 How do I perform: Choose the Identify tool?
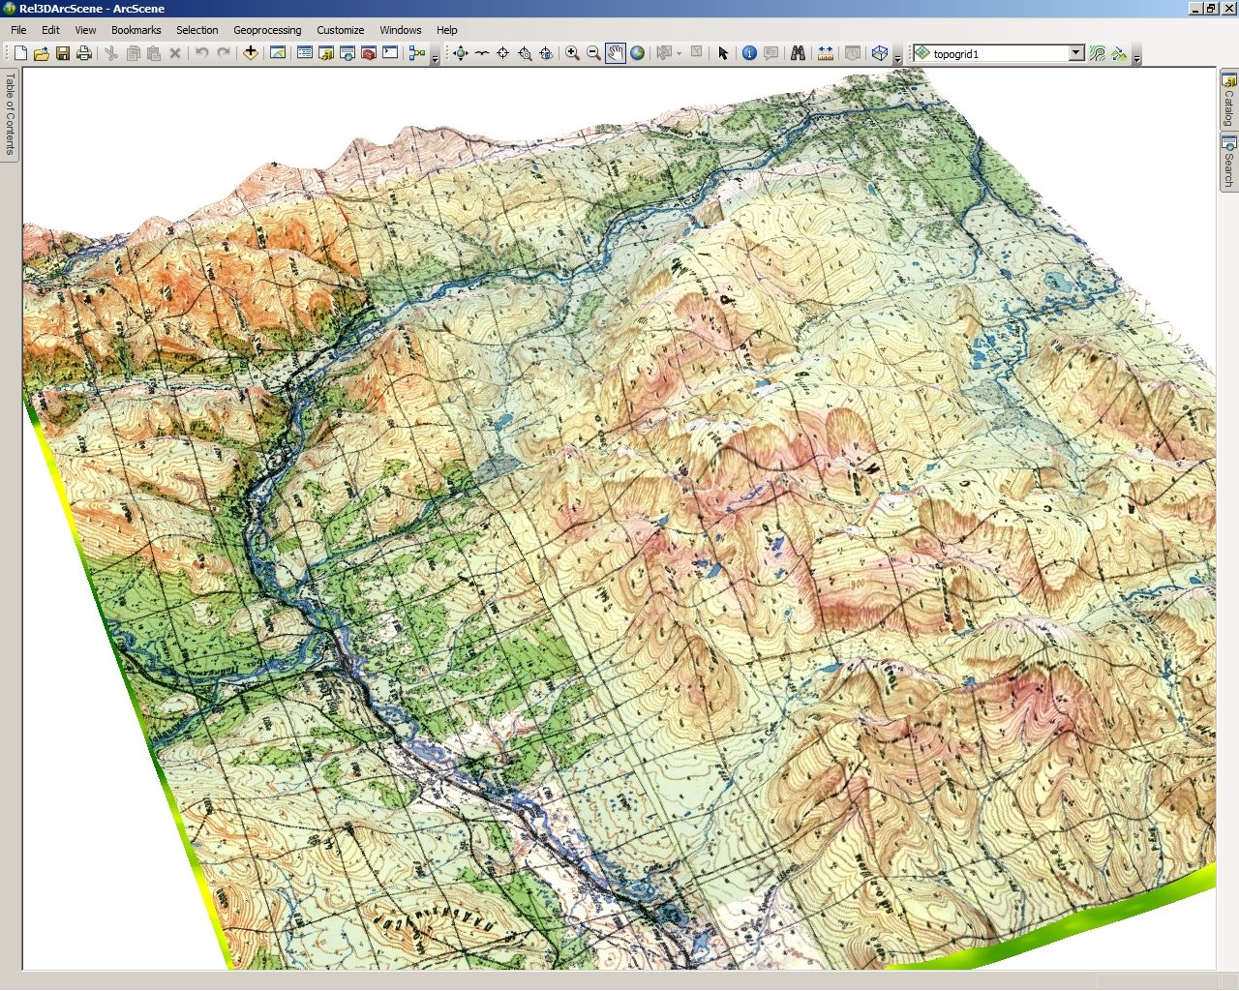pos(749,53)
